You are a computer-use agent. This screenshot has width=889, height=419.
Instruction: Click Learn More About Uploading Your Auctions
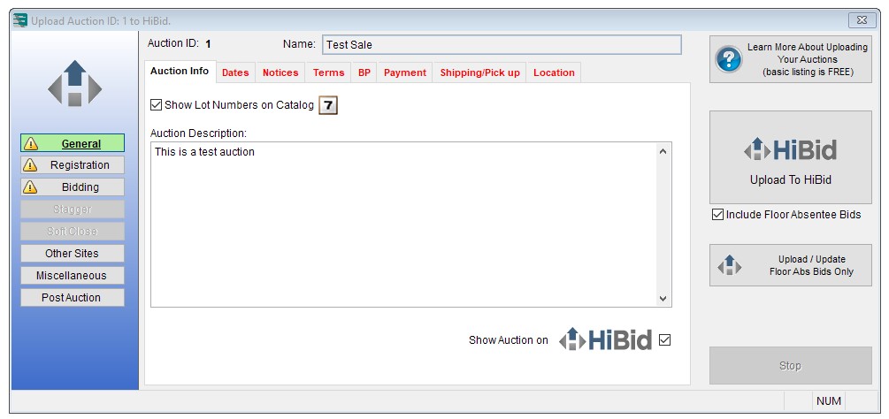pos(790,59)
